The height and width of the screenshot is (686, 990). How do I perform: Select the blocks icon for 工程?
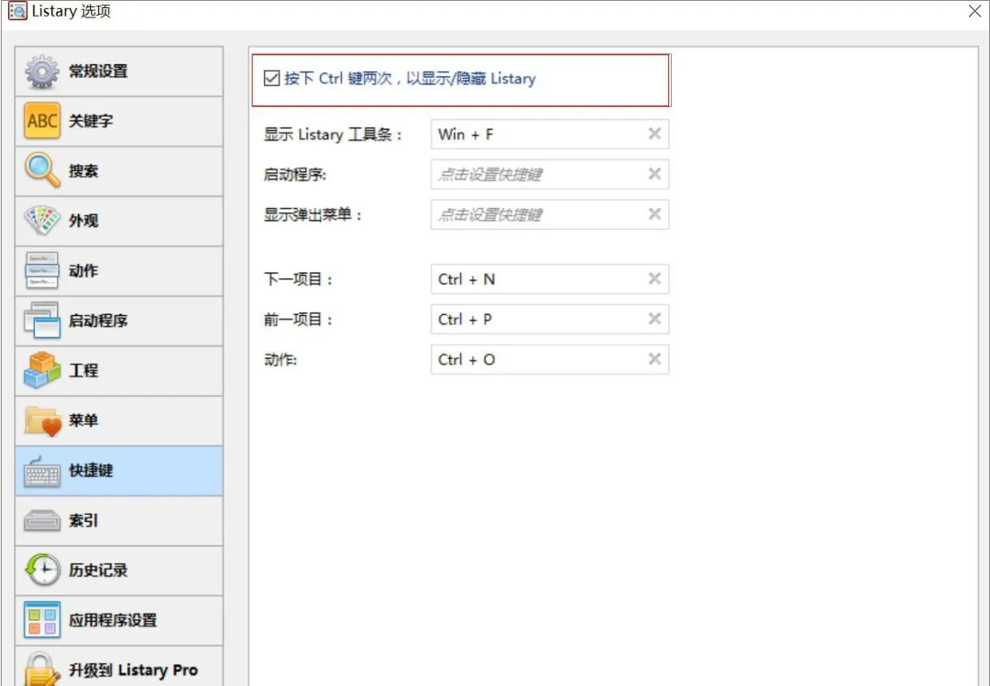[40, 370]
